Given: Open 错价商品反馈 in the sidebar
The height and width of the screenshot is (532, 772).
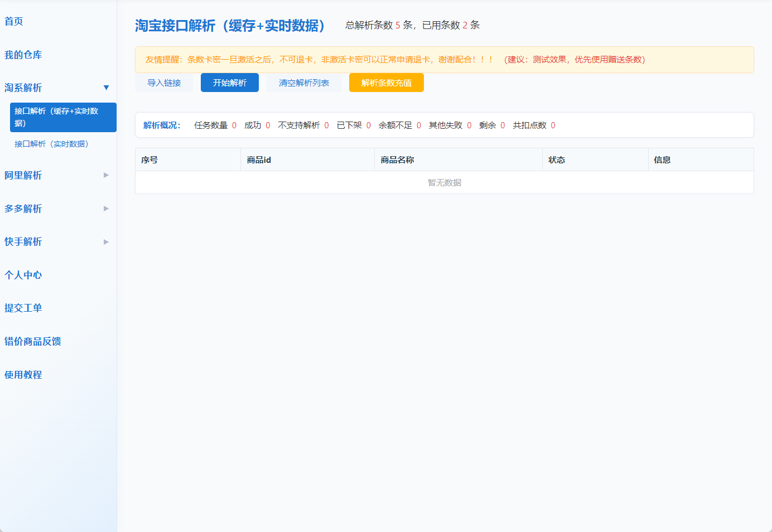Looking at the screenshot, I should 33,341.
